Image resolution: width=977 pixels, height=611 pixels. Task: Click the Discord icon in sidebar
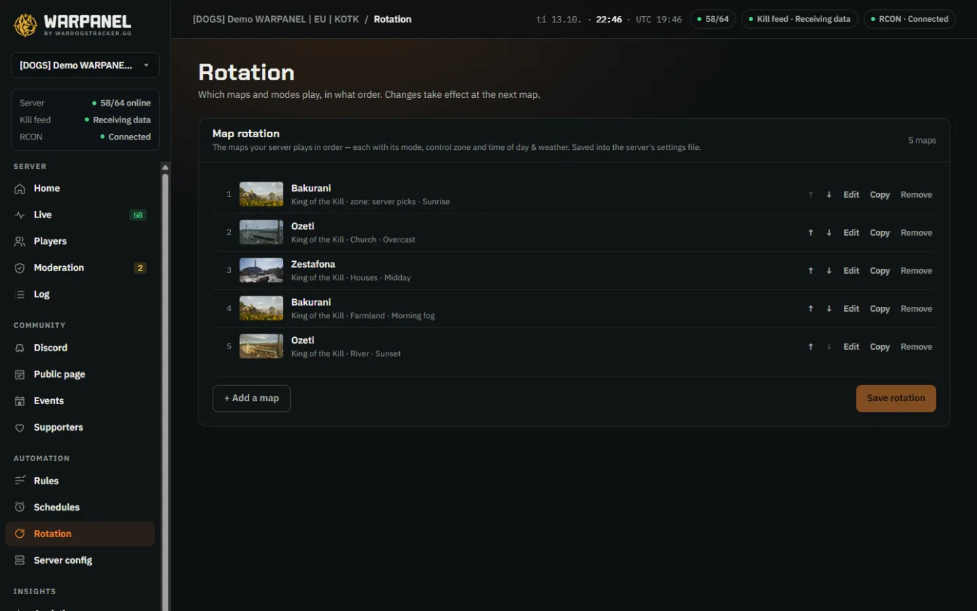click(x=20, y=348)
